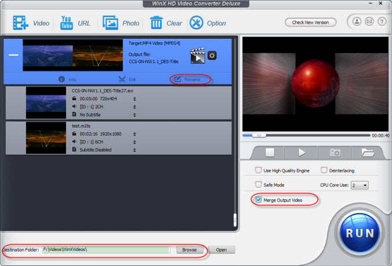Toggle the Deinterlacing checkbox

[324, 170]
